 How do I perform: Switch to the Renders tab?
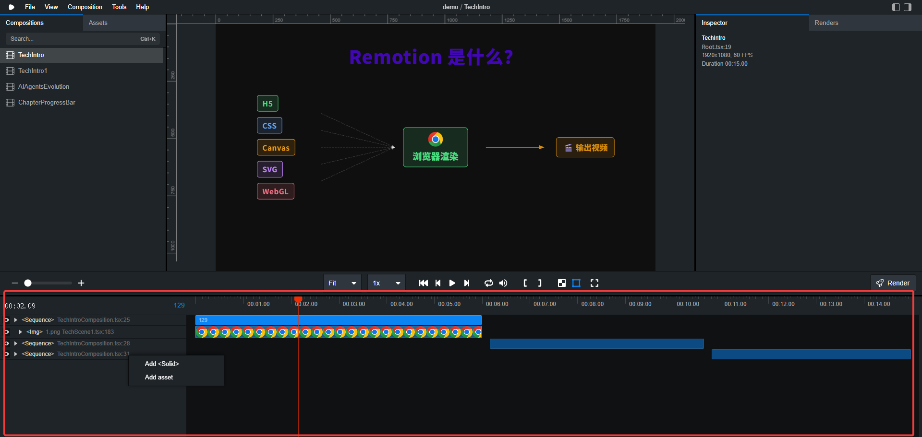click(x=865, y=23)
